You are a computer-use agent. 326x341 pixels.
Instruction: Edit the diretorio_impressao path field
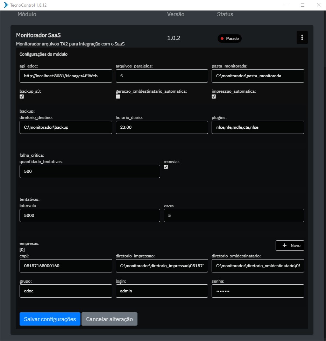pos(162,266)
